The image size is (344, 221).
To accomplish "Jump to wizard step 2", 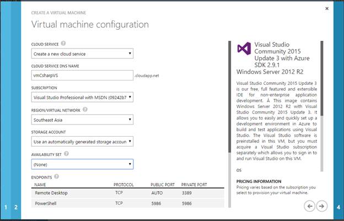I will (16, 207).
